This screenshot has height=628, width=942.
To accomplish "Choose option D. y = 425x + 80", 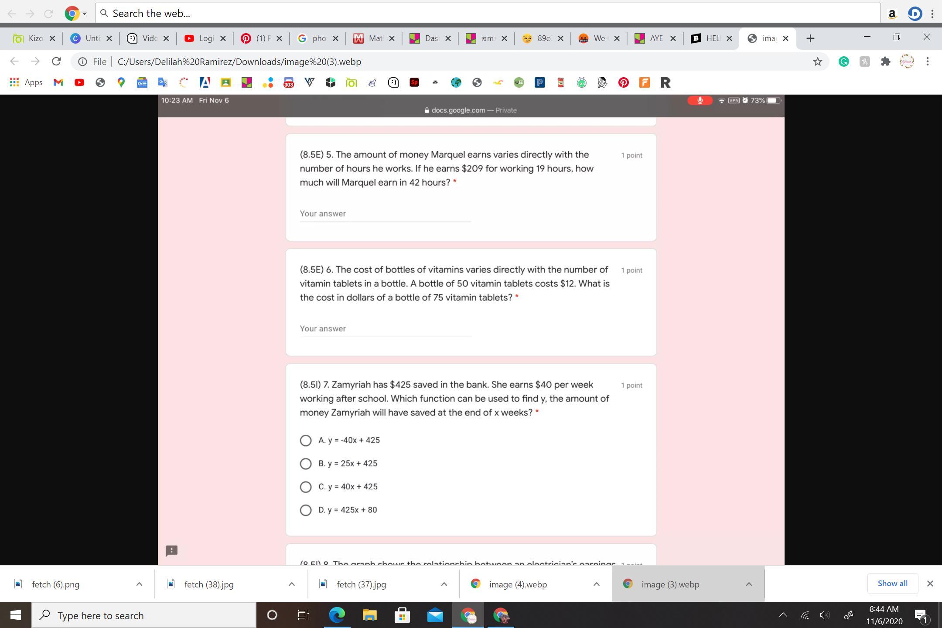I will [306, 510].
